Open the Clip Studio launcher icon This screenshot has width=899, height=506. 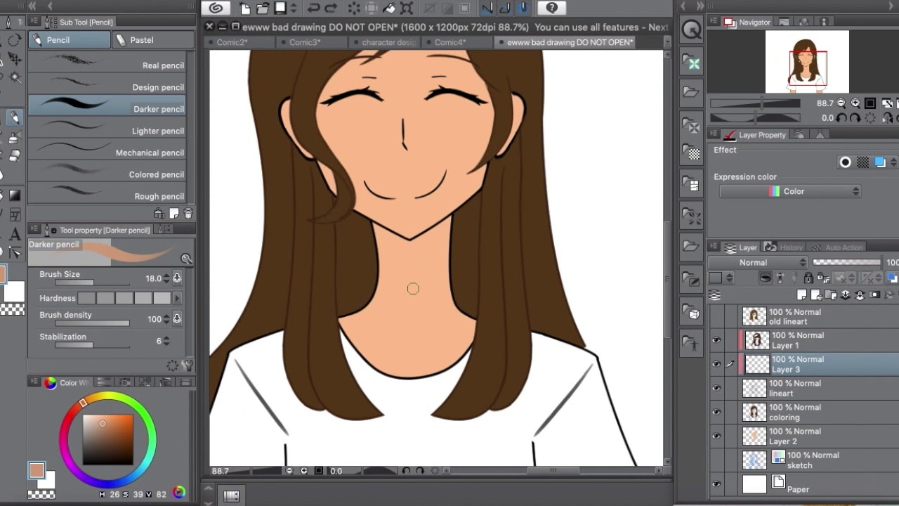tap(216, 8)
